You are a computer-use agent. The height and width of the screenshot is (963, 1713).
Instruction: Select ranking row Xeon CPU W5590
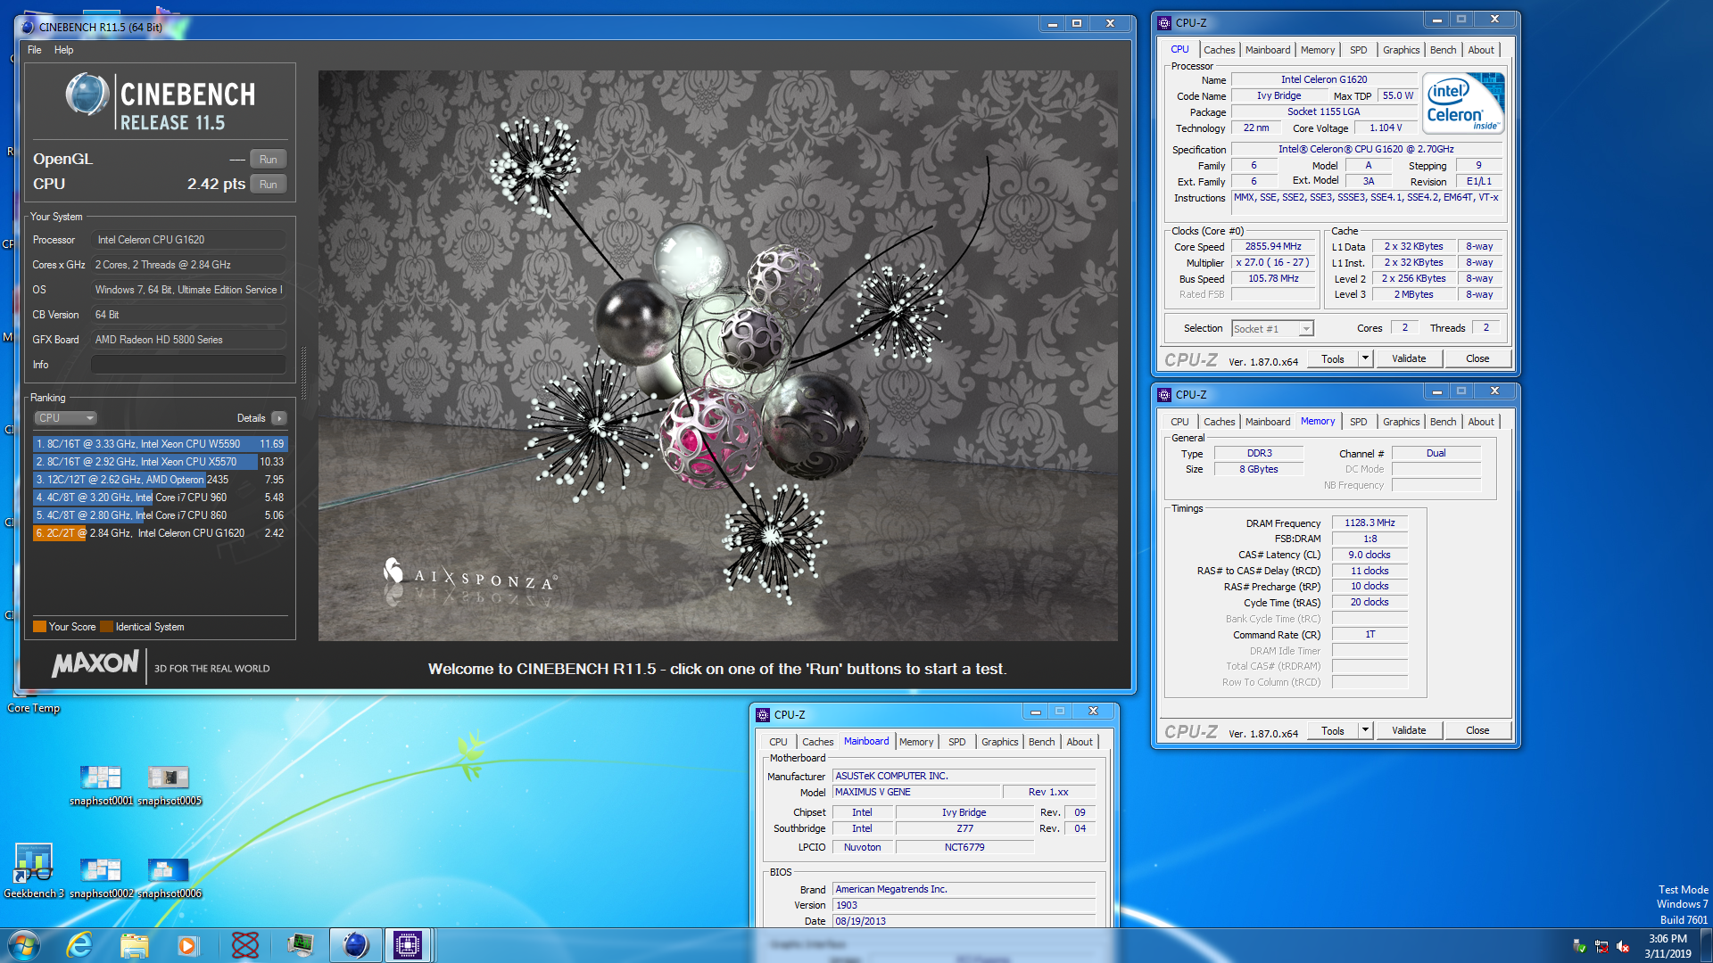(x=161, y=444)
